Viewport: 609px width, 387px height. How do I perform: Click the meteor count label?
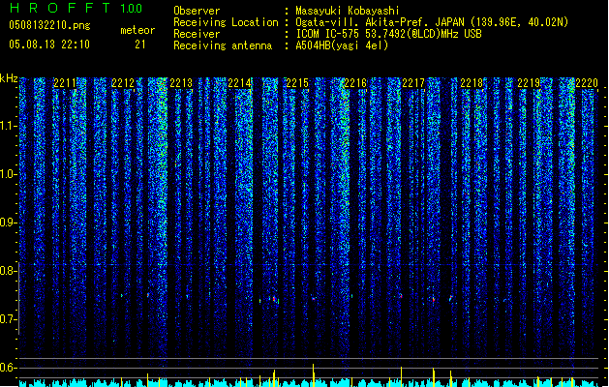[137, 30]
